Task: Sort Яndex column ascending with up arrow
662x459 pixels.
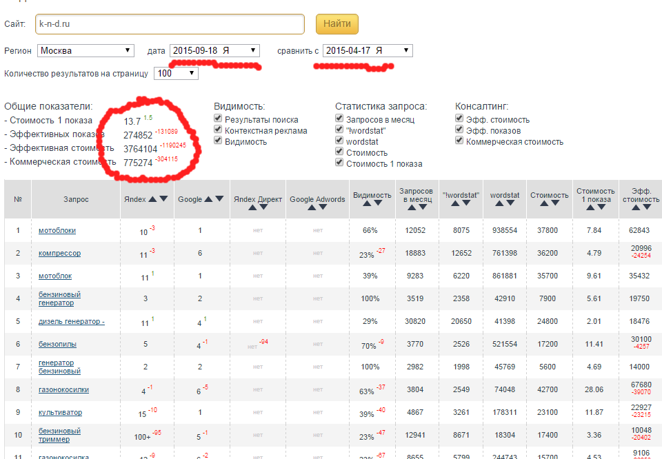Action: tap(153, 199)
